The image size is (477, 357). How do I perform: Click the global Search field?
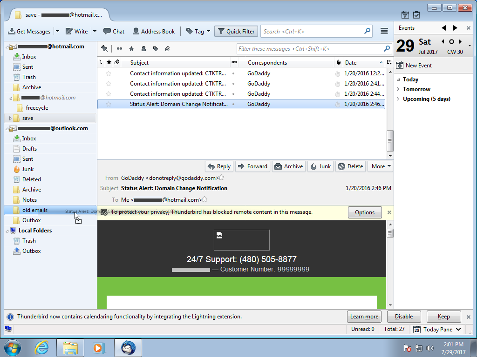(312, 32)
